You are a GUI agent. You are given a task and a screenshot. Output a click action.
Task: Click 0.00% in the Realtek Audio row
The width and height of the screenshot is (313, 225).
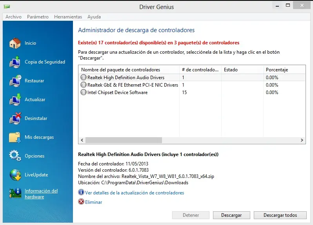tap(272, 77)
